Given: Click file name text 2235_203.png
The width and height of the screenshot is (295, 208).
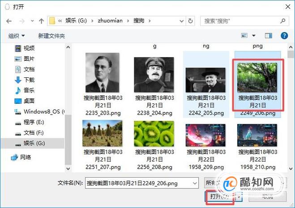Looking at the screenshot, I should tap(103, 113).
